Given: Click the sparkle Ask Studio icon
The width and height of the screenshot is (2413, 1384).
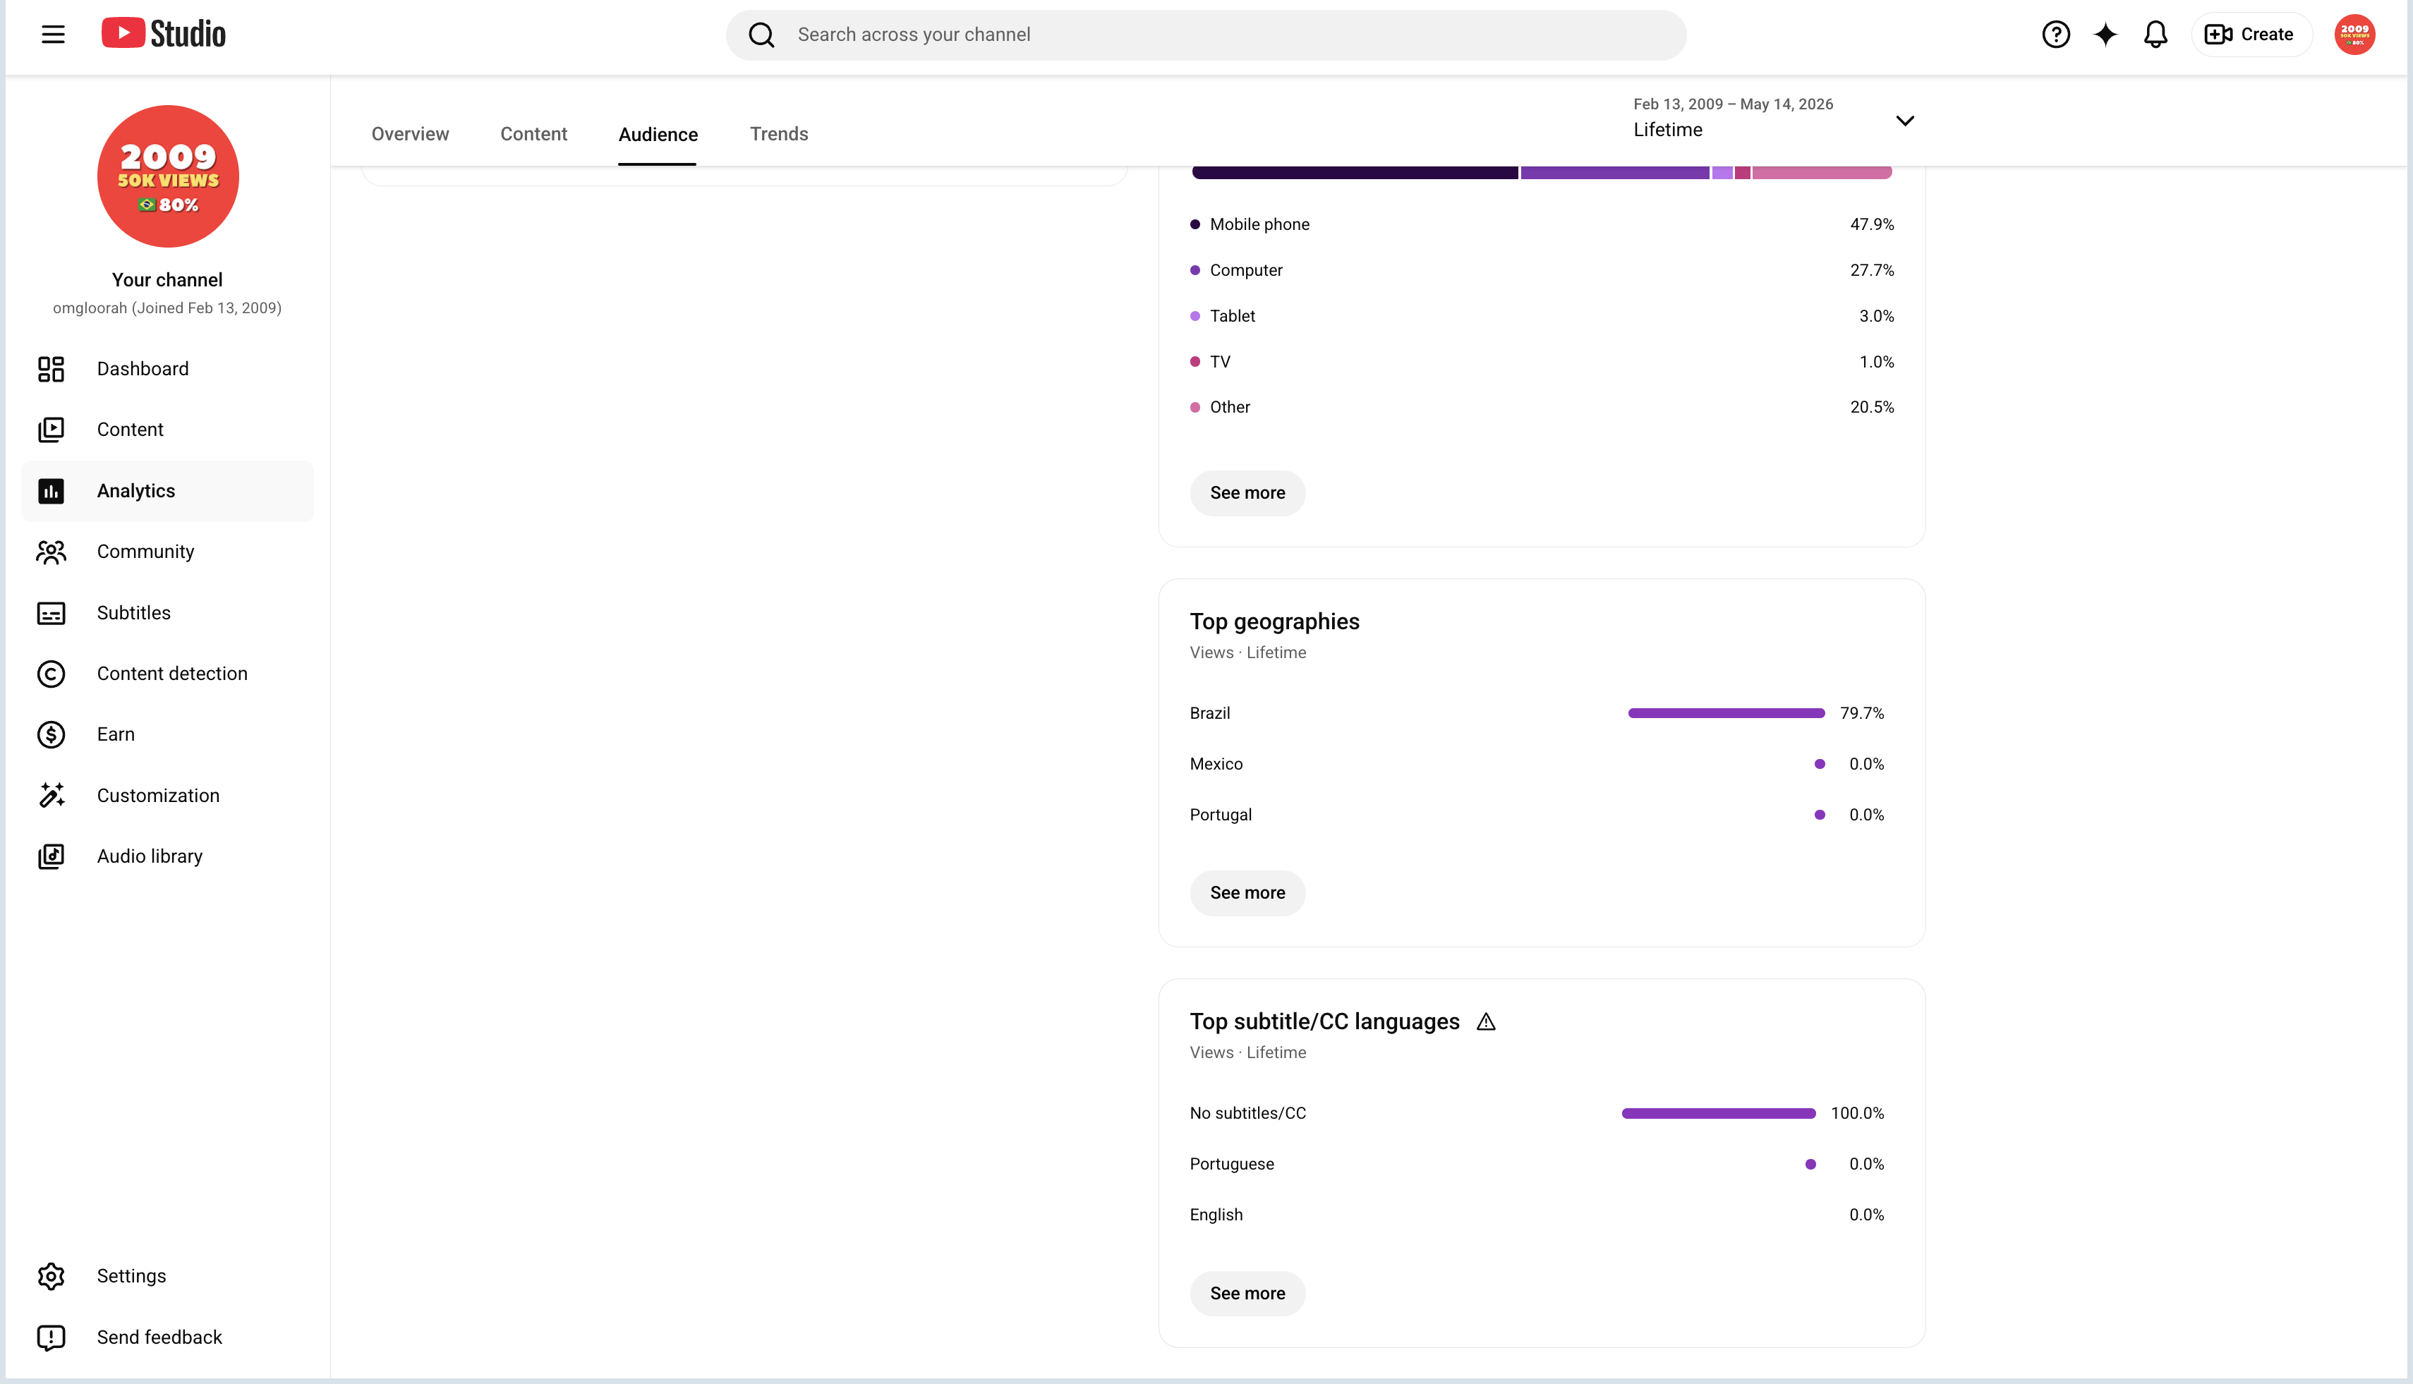Looking at the screenshot, I should tap(2106, 35).
